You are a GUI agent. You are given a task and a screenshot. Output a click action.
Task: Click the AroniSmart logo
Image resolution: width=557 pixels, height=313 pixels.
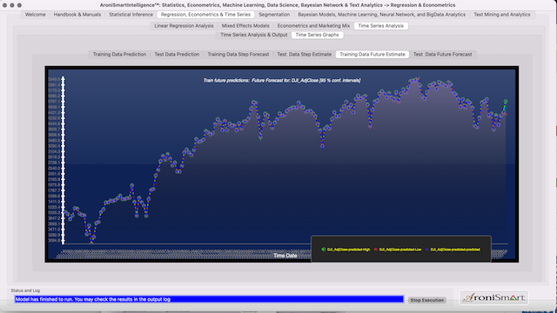(x=493, y=297)
